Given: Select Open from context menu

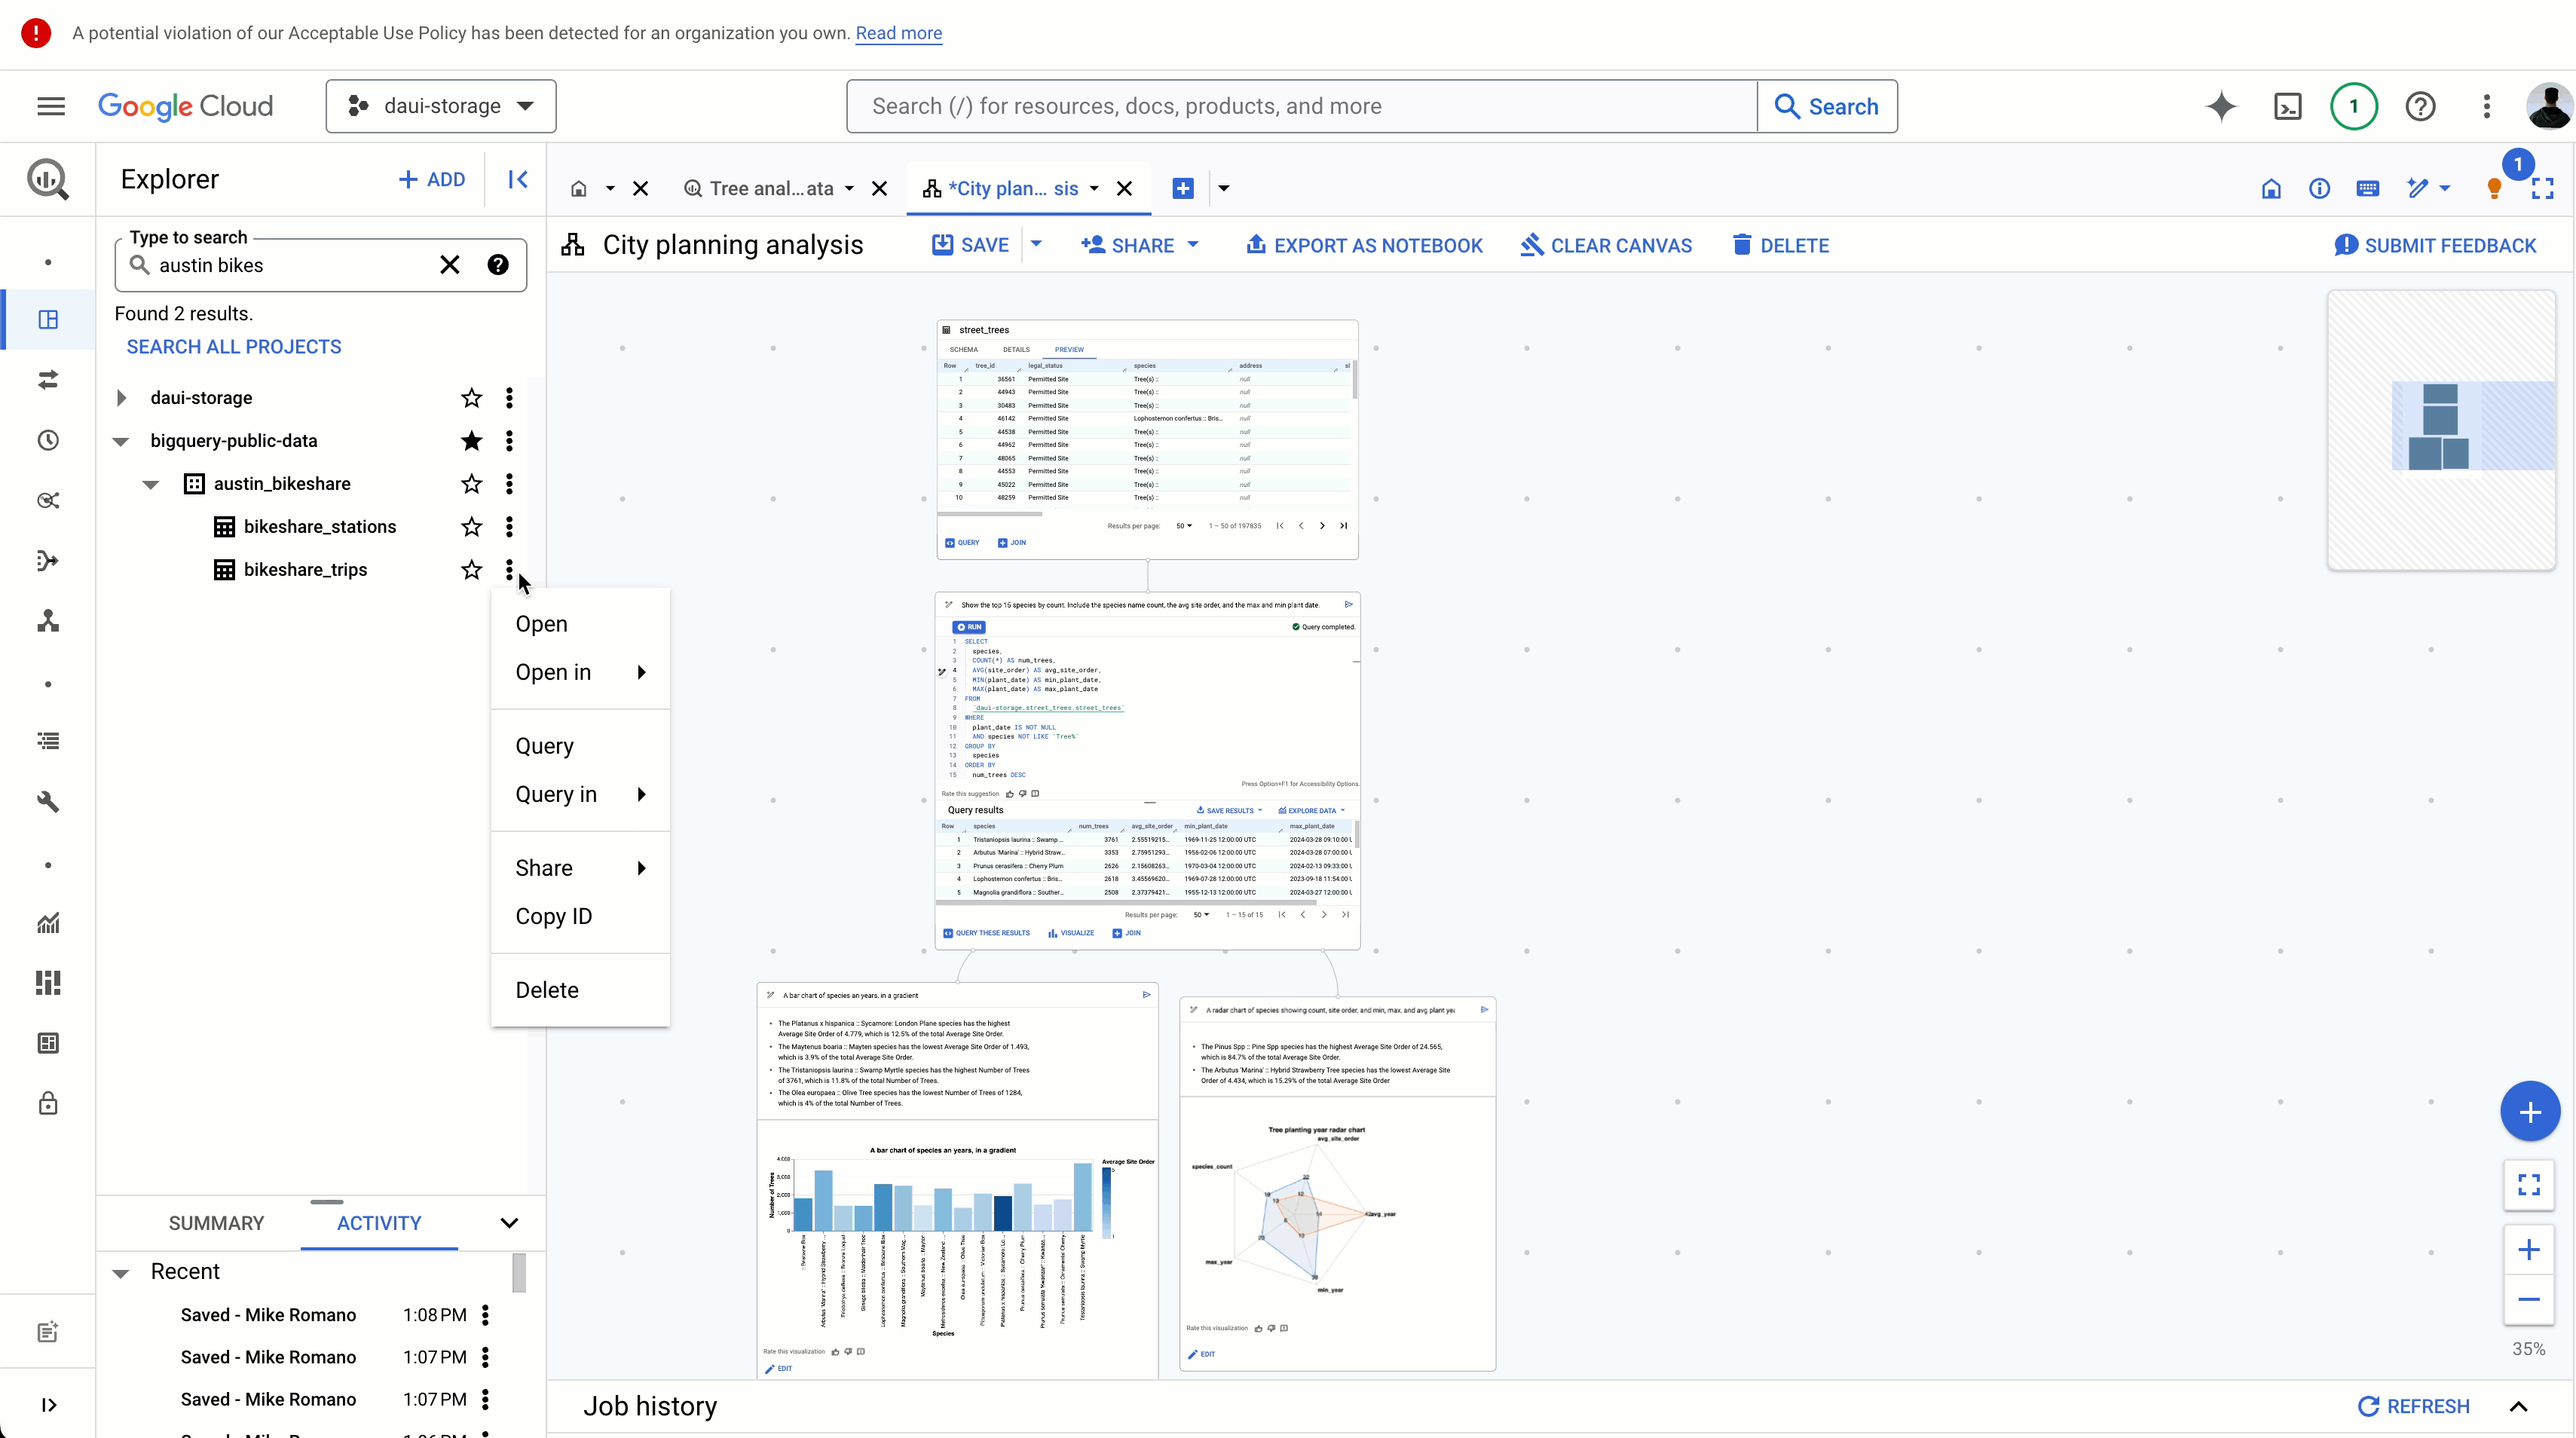Looking at the screenshot, I should pos(541,624).
